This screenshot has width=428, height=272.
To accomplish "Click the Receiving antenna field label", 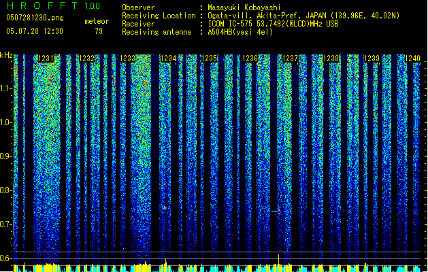I will pyautogui.click(x=157, y=32).
